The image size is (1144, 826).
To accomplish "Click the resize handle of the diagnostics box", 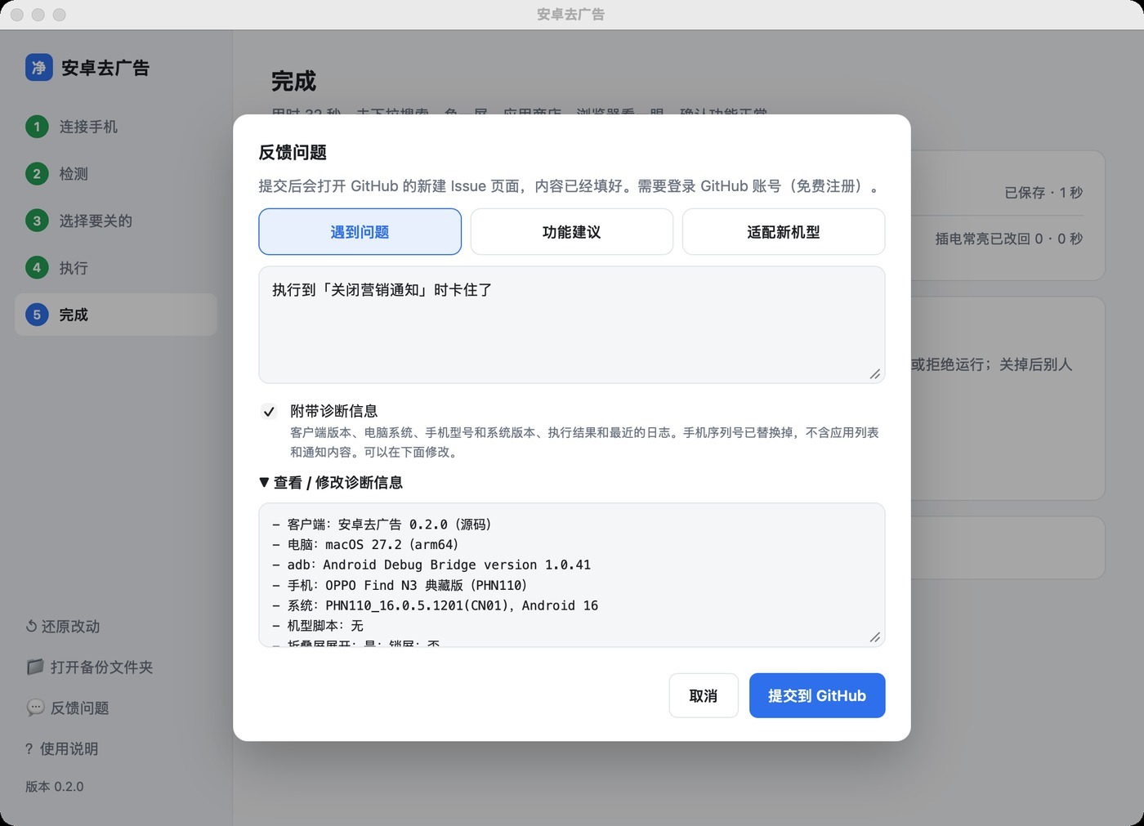I will tap(874, 637).
